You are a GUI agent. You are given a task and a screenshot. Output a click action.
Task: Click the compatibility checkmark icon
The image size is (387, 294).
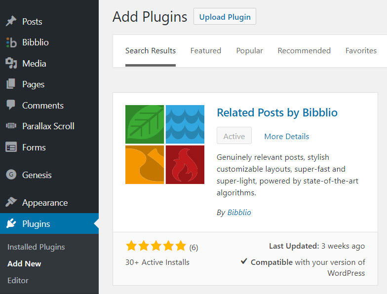(244, 261)
